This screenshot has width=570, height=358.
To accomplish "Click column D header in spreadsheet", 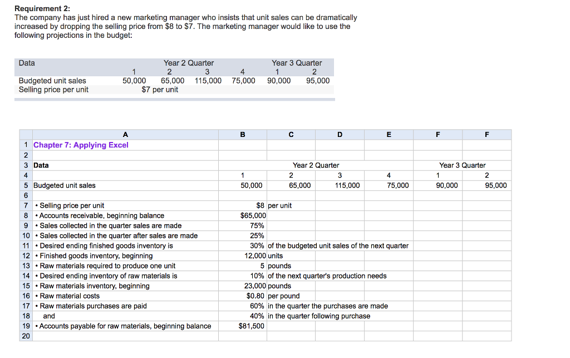I will pos(340,135).
